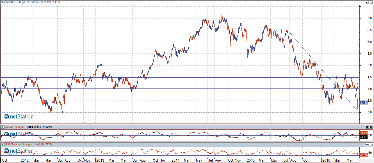Click the 2015 date axis label
The height and width of the screenshot is (163, 374).
click(x=250, y=161)
